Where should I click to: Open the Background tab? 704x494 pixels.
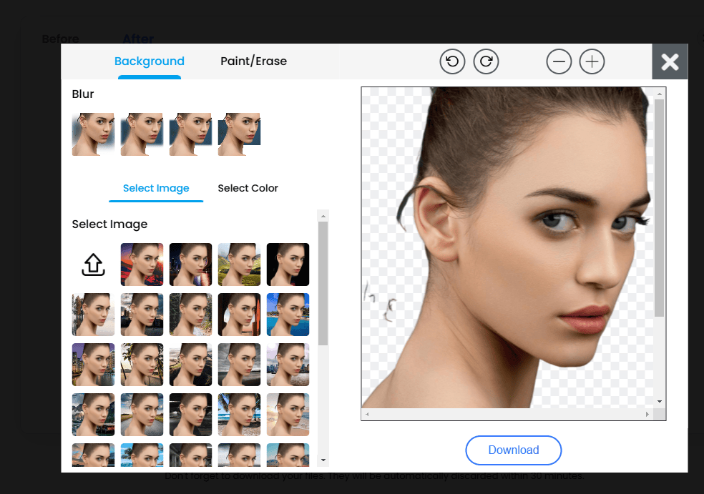tap(150, 61)
